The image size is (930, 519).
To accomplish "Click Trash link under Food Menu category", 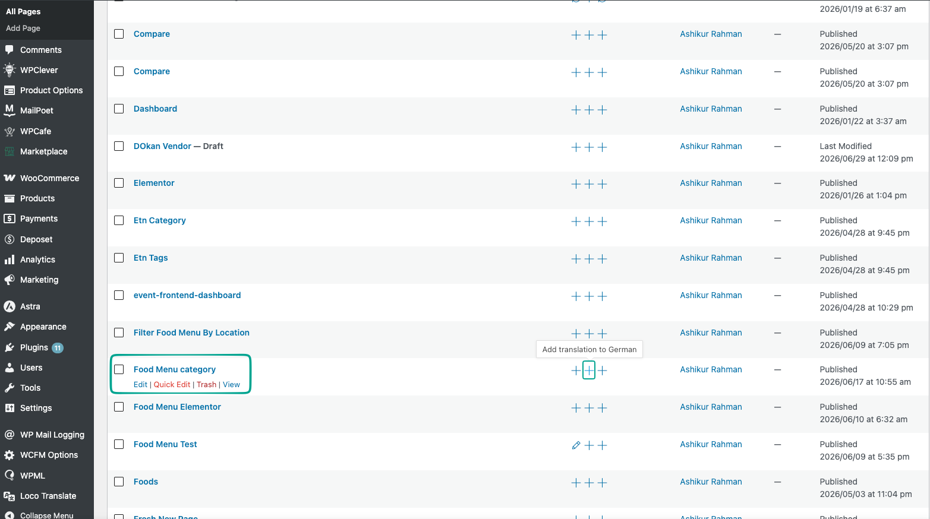I will (207, 385).
